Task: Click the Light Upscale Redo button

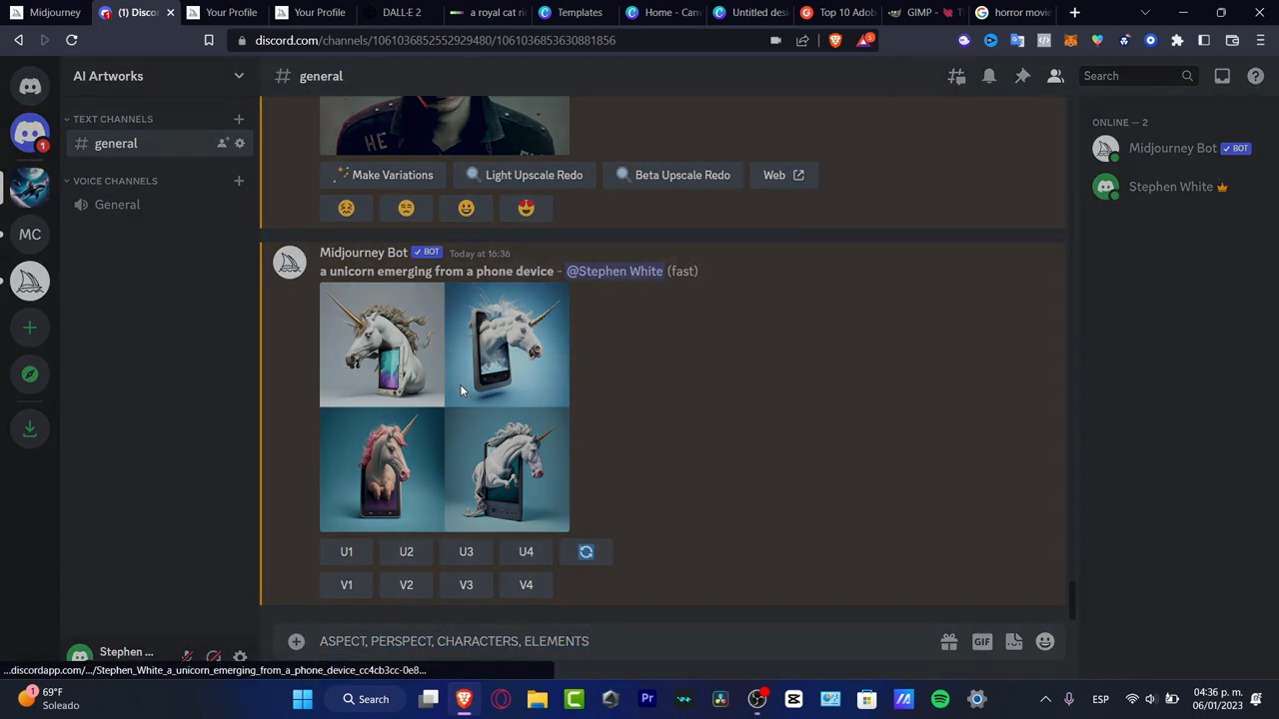Action: pos(524,175)
